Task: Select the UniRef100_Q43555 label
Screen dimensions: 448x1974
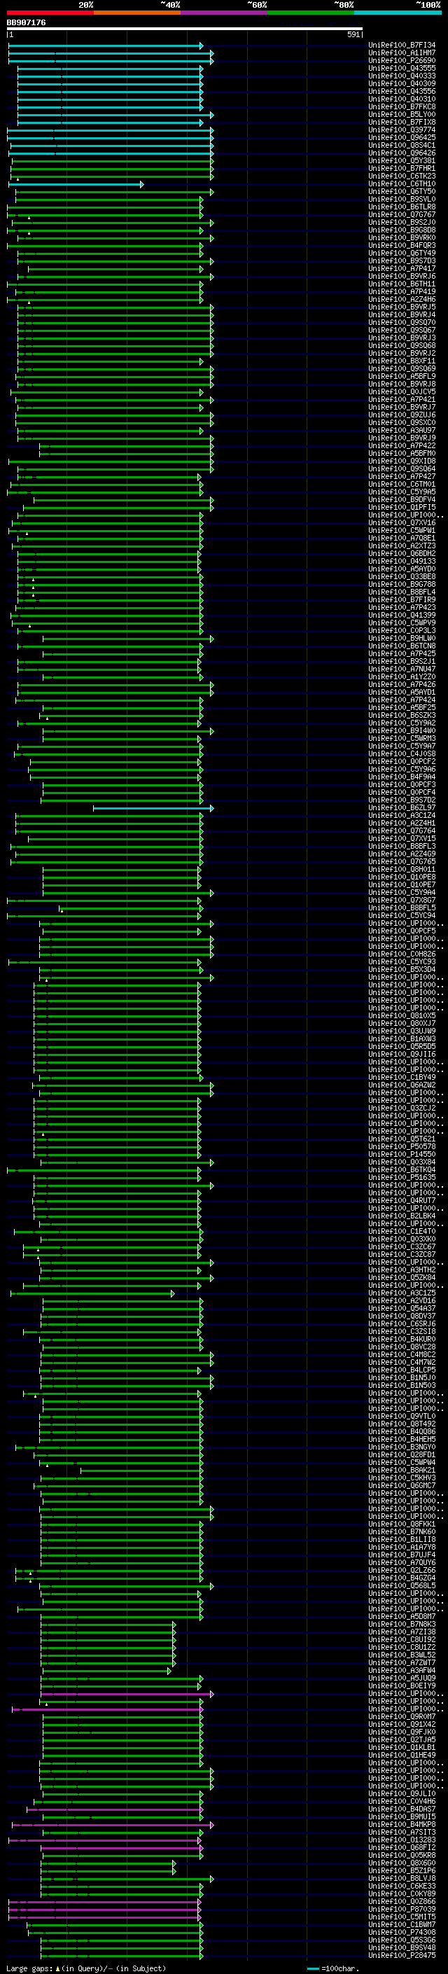Action: [402, 69]
